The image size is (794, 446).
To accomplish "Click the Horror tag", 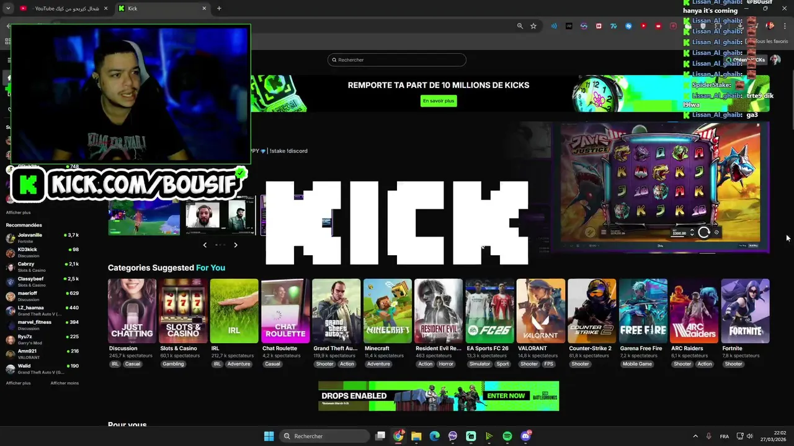I will click(x=447, y=364).
